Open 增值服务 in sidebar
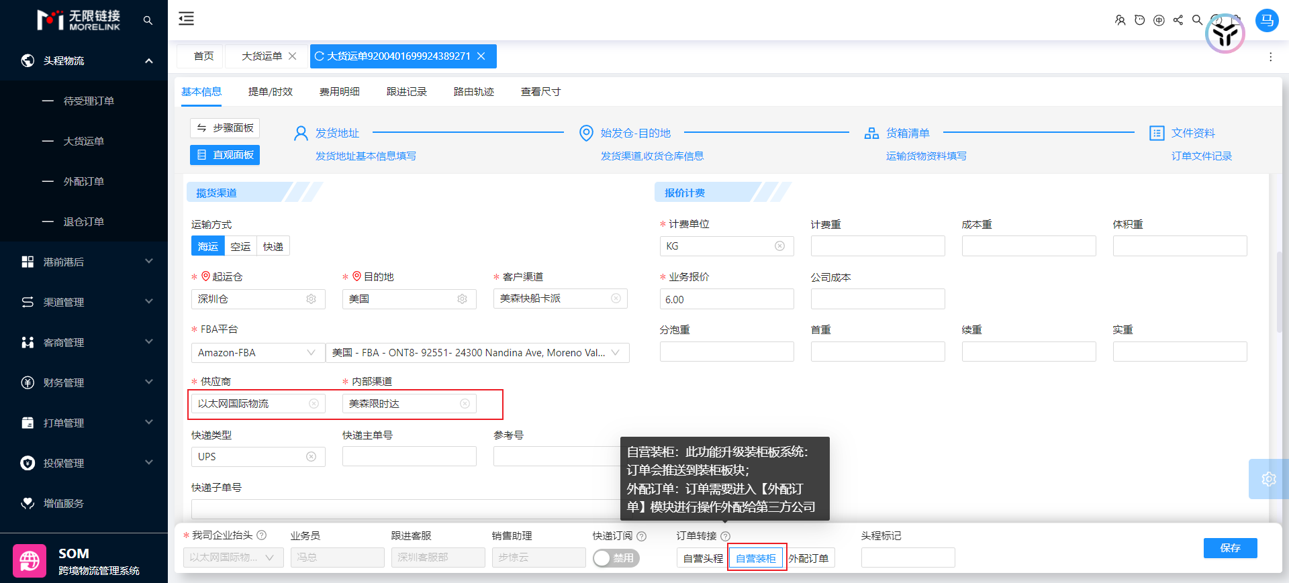The width and height of the screenshot is (1289, 583). [x=64, y=503]
